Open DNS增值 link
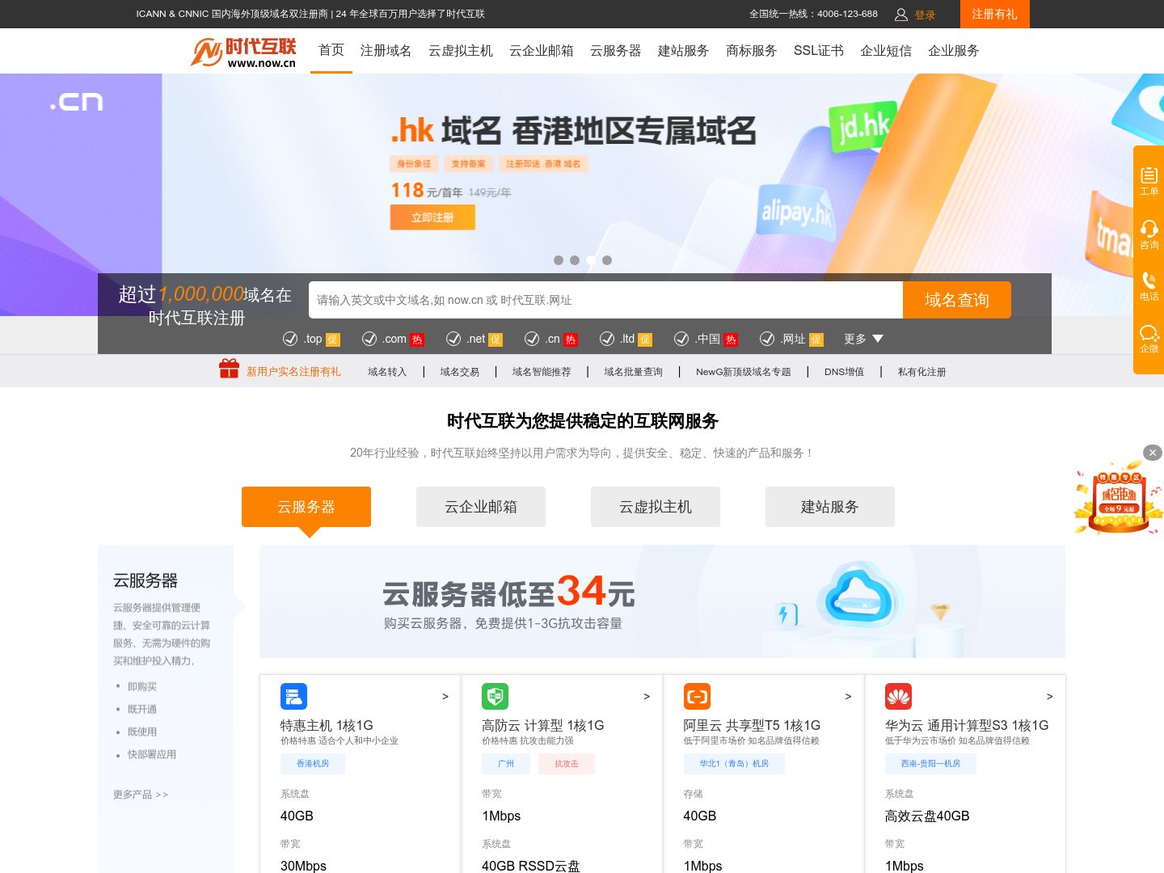This screenshot has width=1164, height=873. tap(844, 372)
